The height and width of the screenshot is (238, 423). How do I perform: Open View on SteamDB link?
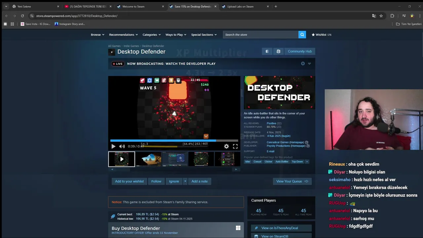click(281, 236)
